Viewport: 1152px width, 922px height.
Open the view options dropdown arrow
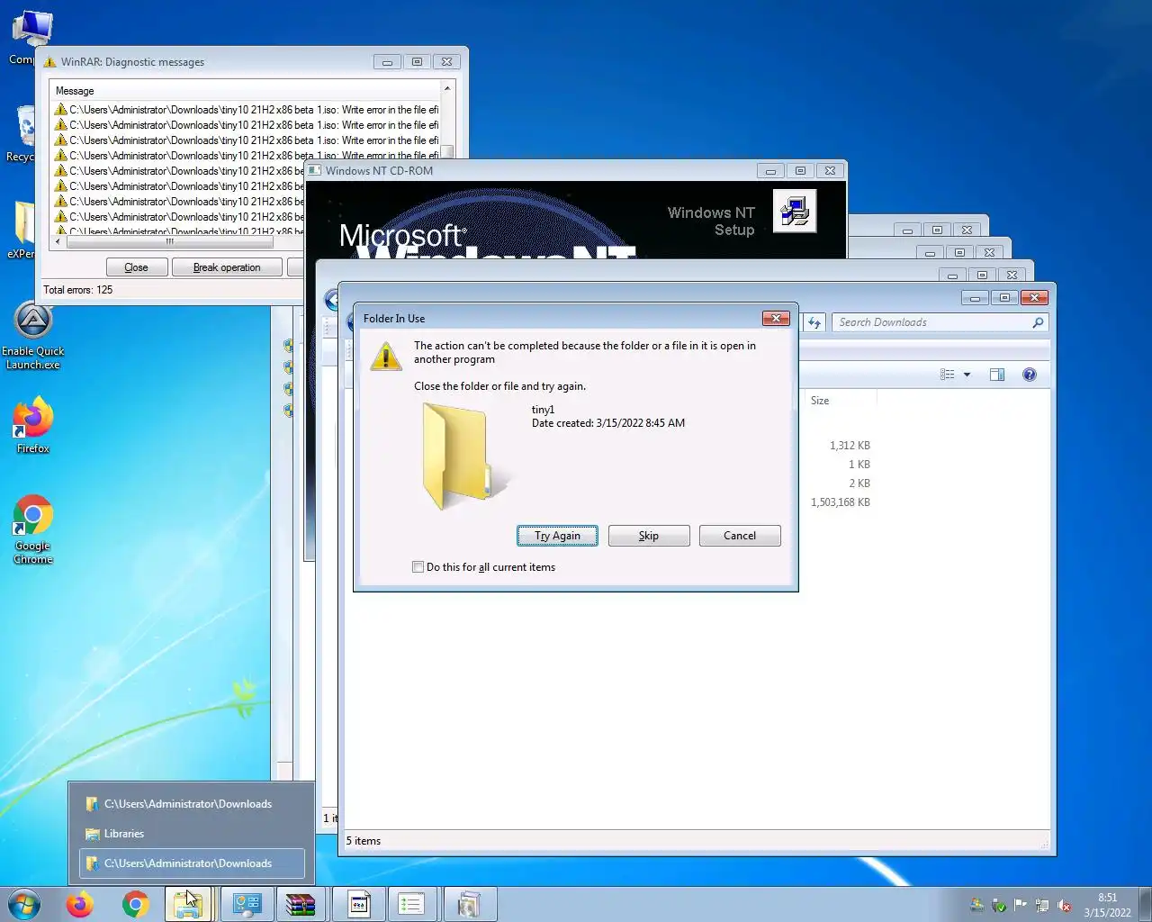967,375
